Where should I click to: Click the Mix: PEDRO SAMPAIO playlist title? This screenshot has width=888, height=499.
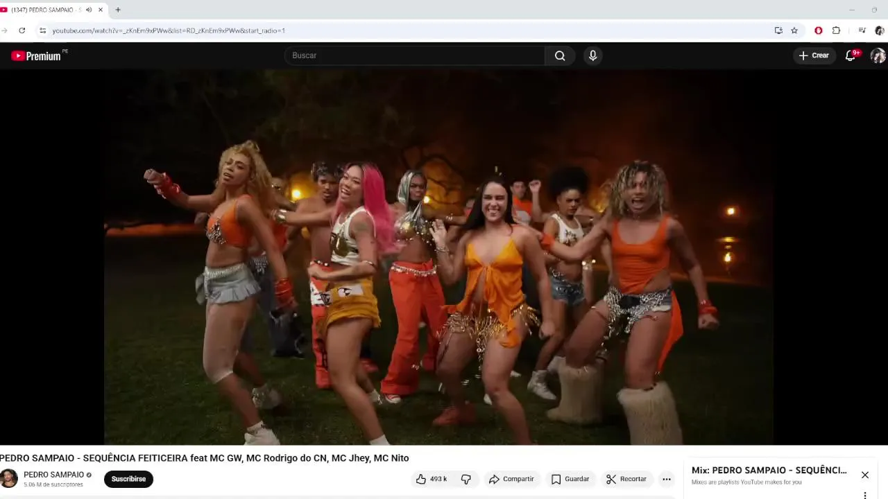point(769,470)
